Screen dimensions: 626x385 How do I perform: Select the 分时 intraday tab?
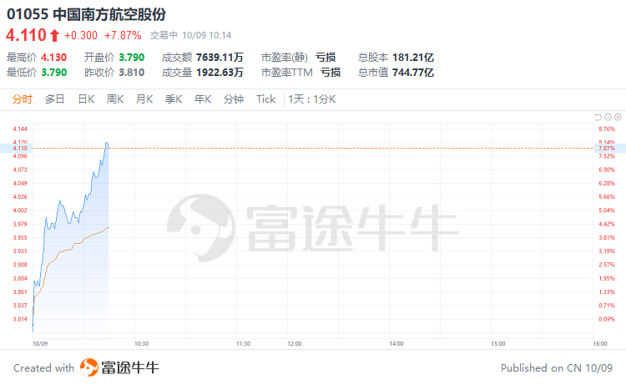coord(22,99)
